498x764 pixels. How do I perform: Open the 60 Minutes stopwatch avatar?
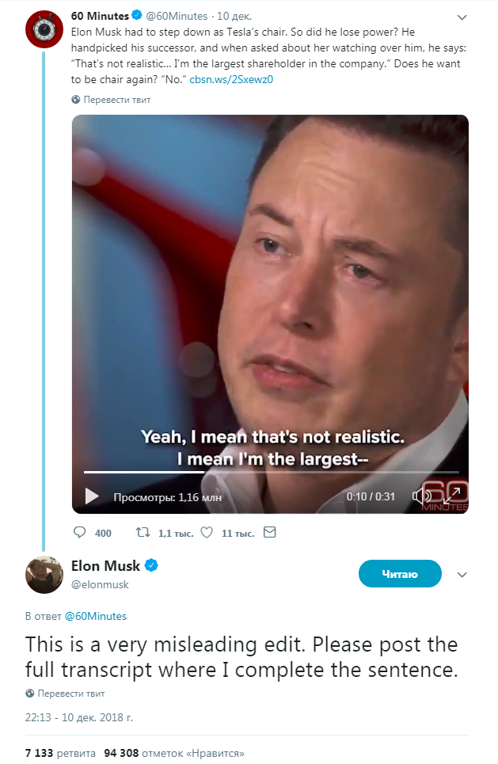click(x=44, y=29)
